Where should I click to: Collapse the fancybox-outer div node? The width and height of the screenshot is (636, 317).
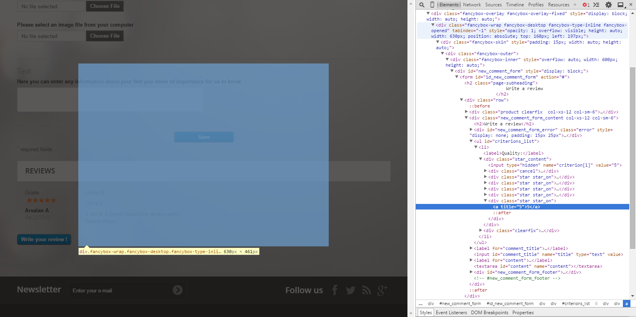[x=442, y=54]
